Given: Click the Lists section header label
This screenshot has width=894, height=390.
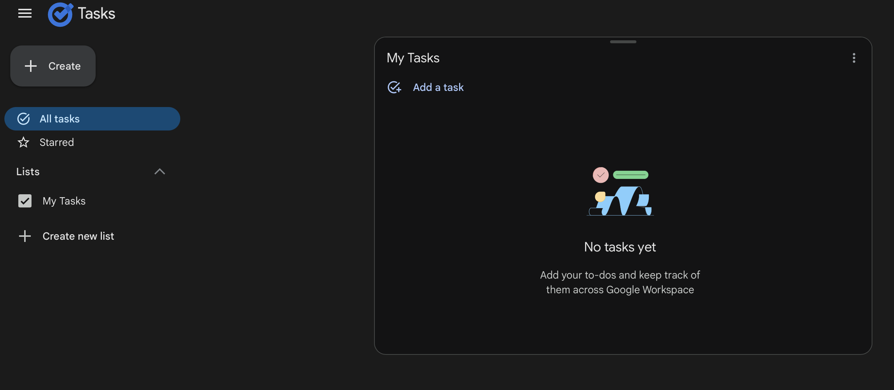Looking at the screenshot, I should [28, 172].
